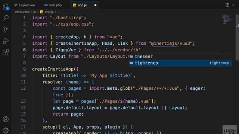The height and width of the screenshot is (134, 239).
Task: Click the ZiggyVue identifier on line 6
Action: pyautogui.click(x=66, y=50)
